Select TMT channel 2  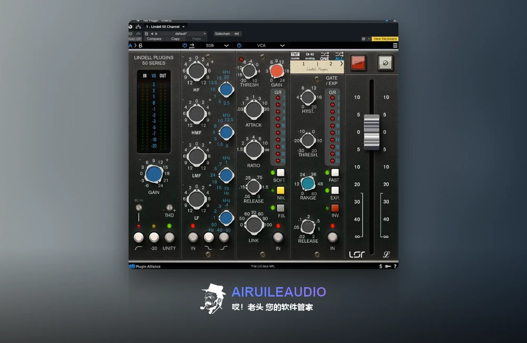click(x=331, y=64)
